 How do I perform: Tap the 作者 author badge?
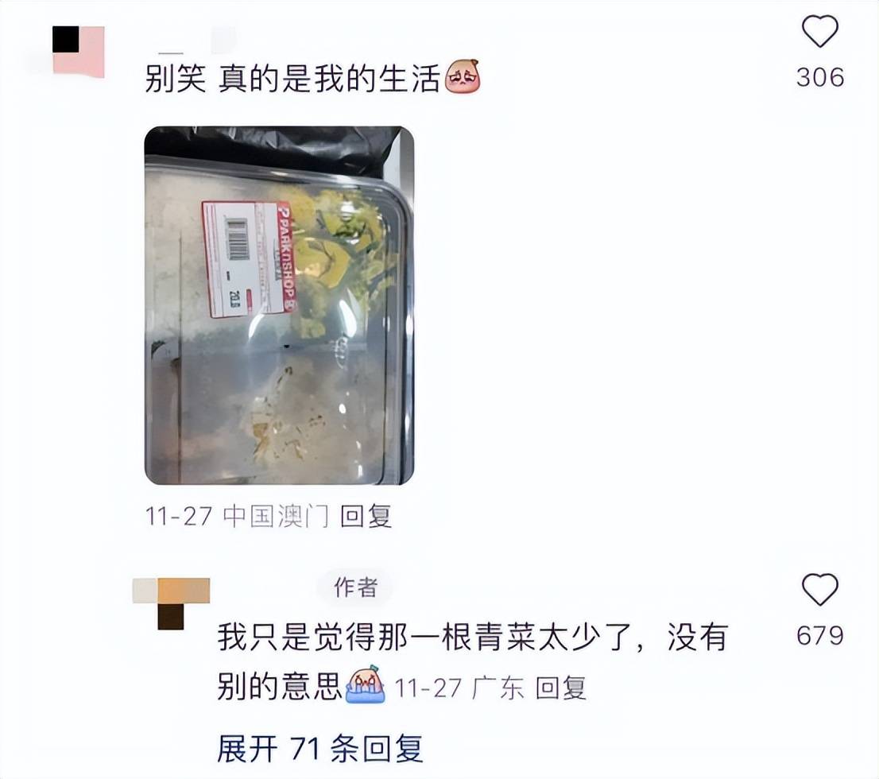355,587
